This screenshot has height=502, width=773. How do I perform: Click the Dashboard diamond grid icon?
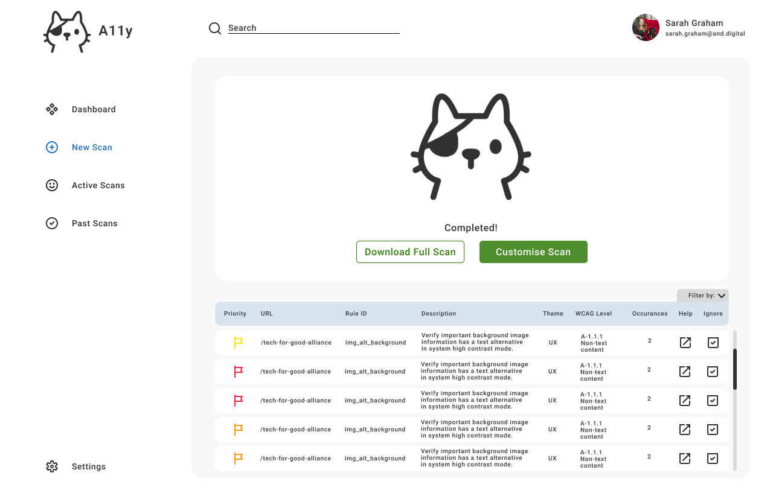click(x=52, y=109)
